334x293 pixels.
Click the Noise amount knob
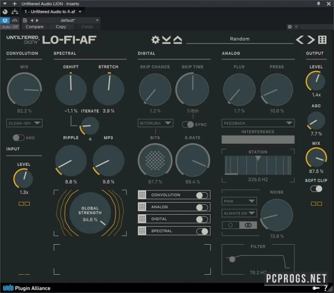click(x=277, y=215)
